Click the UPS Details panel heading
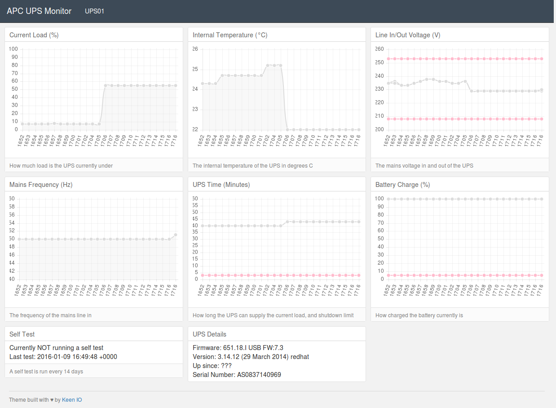This screenshot has width=556, height=408. (209, 334)
